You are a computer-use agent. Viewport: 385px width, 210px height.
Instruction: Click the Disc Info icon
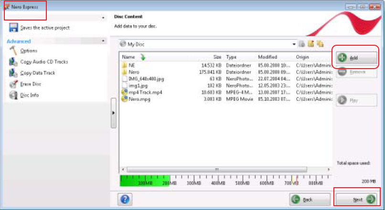coord(13,95)
